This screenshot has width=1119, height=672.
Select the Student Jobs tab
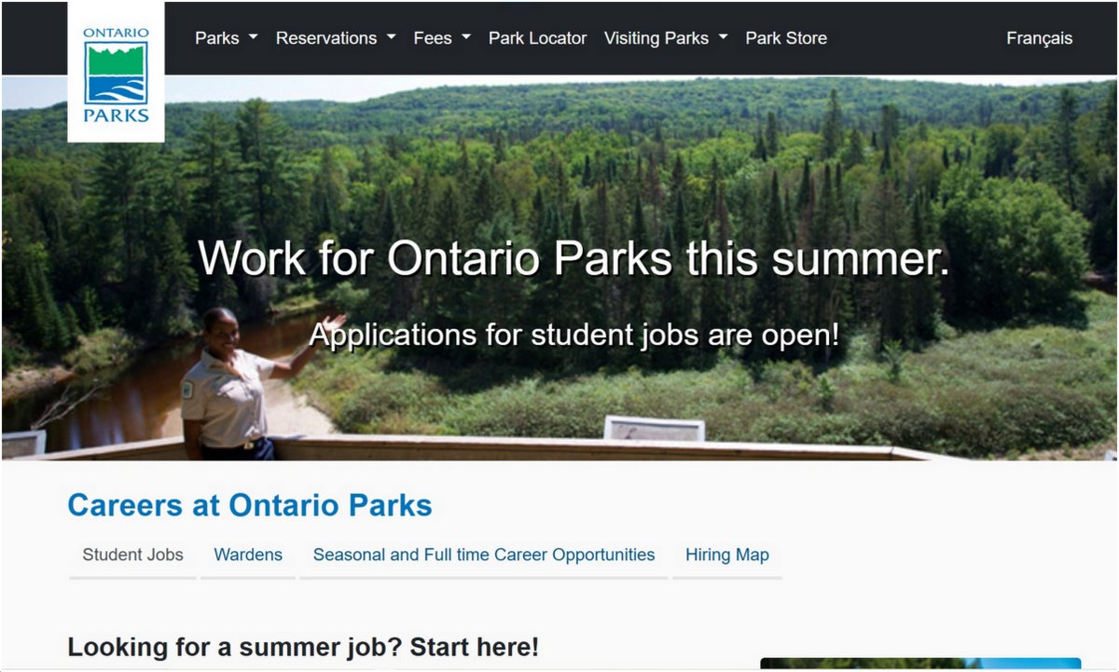click(x=132, y=555)
